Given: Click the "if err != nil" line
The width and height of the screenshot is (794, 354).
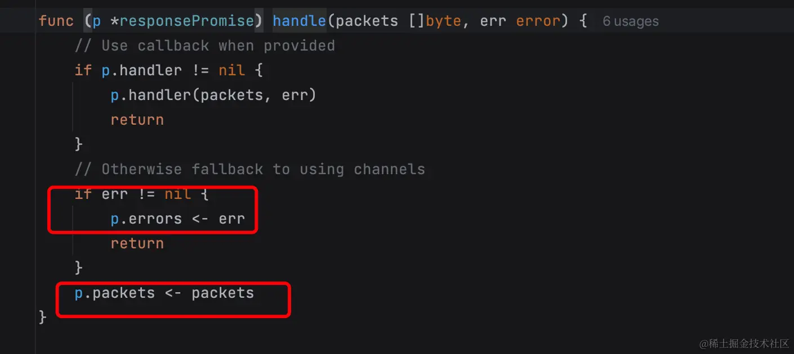Looking at the screenshot, I should click(x=141, y=194).
